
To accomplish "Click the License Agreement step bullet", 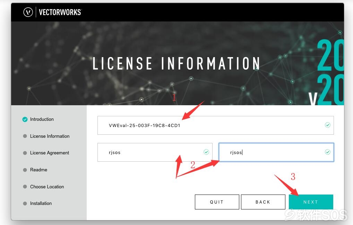I will pos(25,153).
